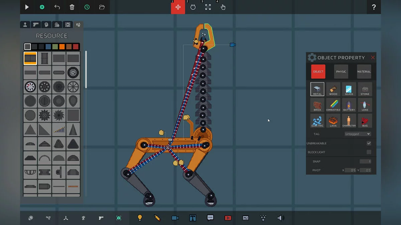The height and width of the screenshot is (225, 401).
Task: Open the Material tab in Object Property
Action: click(x=364, y=72)
